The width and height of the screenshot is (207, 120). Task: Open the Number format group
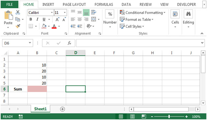point(110,18)
